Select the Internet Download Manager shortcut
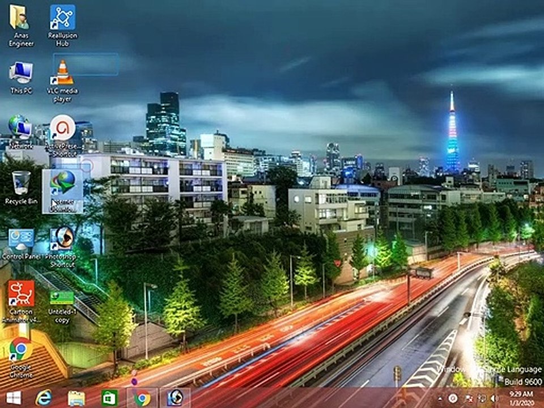This screenshot has width=544, height=408. pyautogui.click(x=62, y=191)
